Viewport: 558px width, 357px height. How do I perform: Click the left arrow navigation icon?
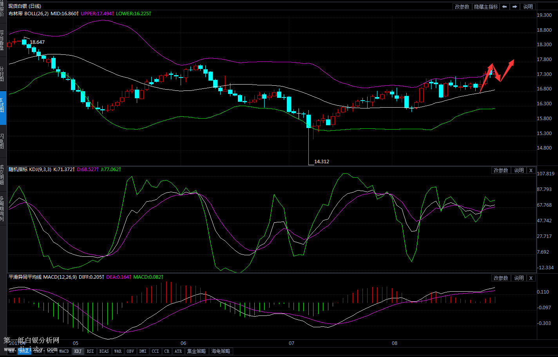coord(504,7)
